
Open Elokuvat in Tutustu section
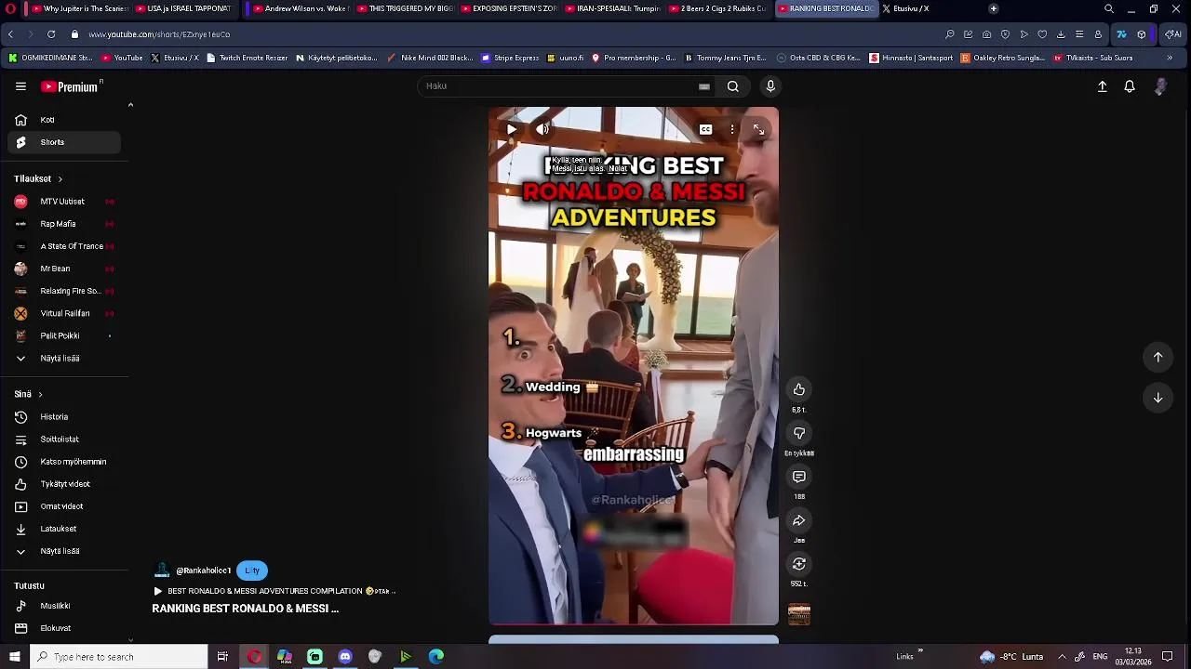64,628
